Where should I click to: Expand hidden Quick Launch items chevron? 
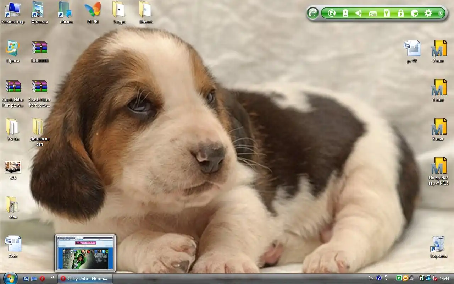[53, 277]
